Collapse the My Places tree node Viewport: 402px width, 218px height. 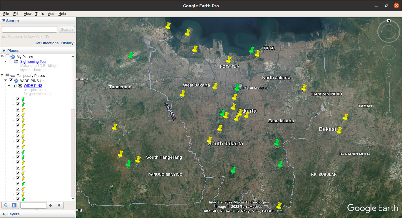(2, 56)
